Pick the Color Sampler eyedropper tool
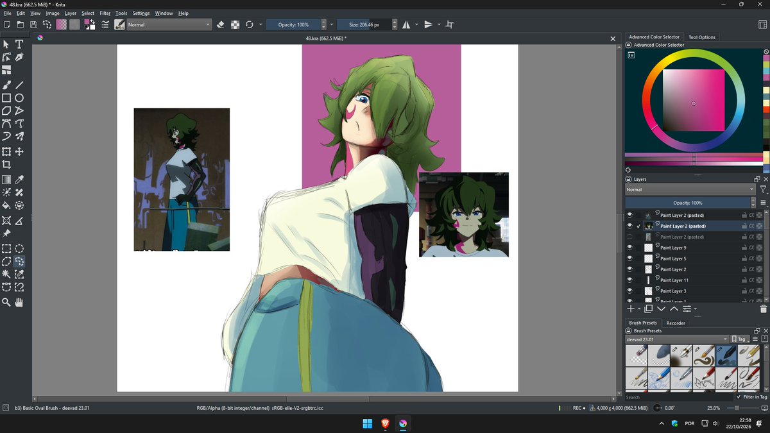Image resolution: width=770 pixels, height=433 pixels. pos(19,180)
